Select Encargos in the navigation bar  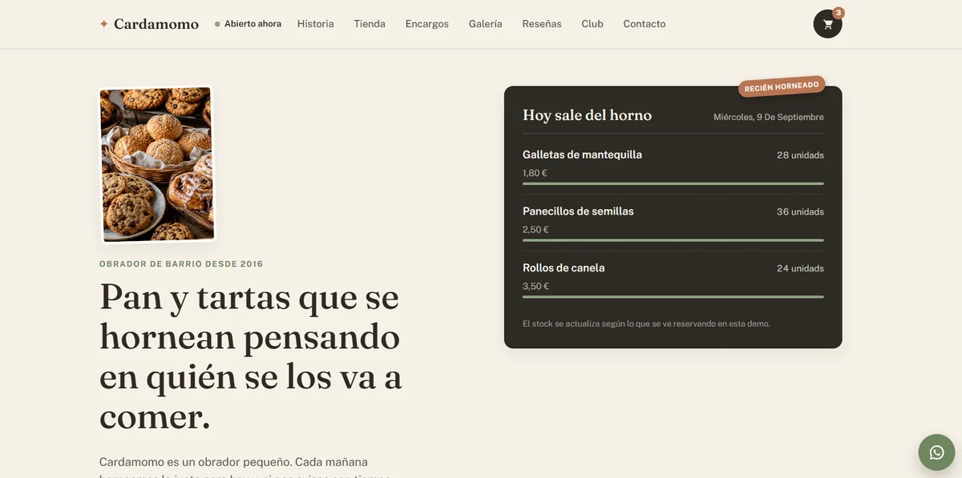[x=426, y=24]
